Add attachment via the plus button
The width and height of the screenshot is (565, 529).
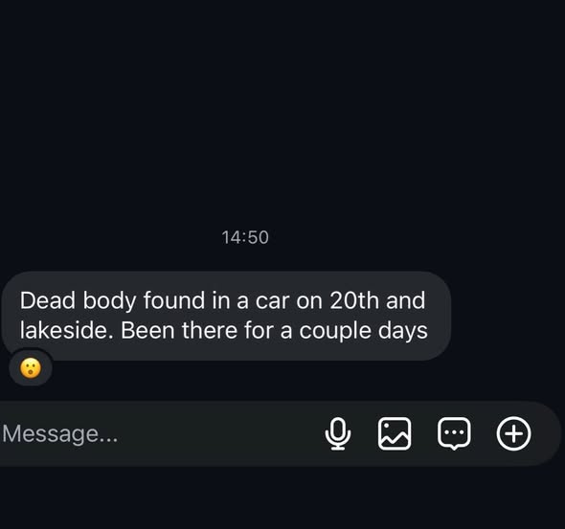(x=513, y=433)
